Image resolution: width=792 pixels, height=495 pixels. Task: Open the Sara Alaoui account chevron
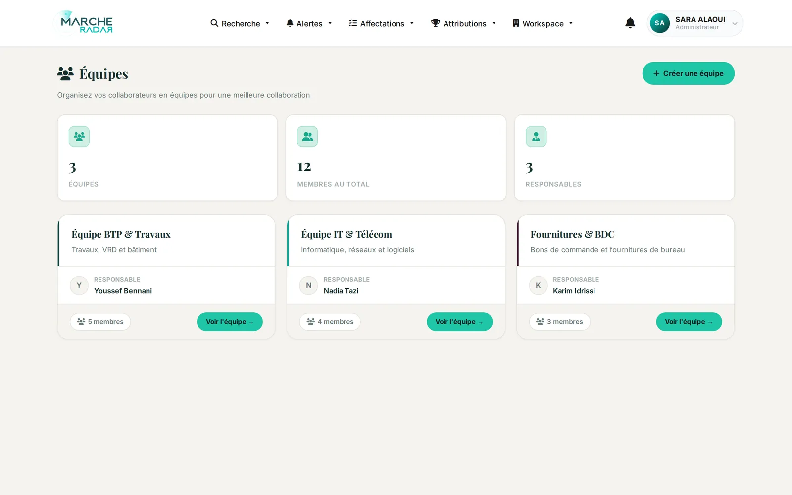click(x=735, y=23)
